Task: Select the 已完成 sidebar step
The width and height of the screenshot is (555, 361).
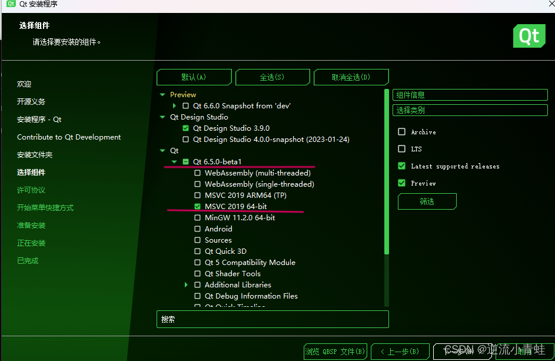Action: coord(28,261)
